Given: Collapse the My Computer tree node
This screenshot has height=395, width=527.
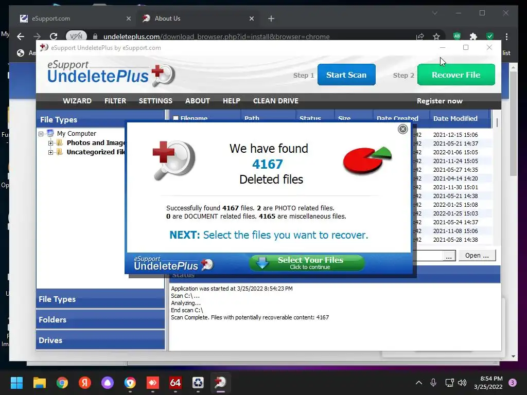Looking at the screenshot, I should pos(41,134).
